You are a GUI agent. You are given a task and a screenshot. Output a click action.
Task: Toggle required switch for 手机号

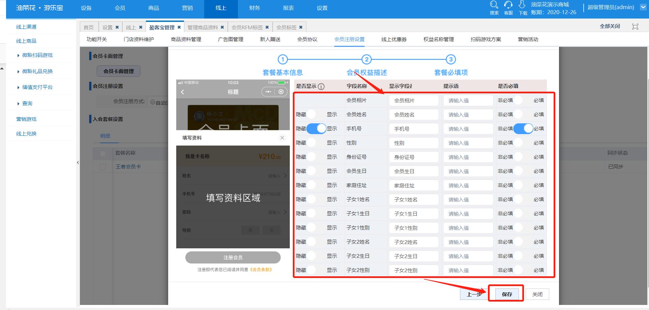(x=523, y=129)
